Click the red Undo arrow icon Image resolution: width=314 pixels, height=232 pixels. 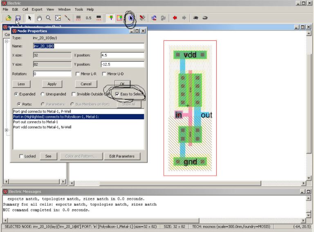coord(175,18)
